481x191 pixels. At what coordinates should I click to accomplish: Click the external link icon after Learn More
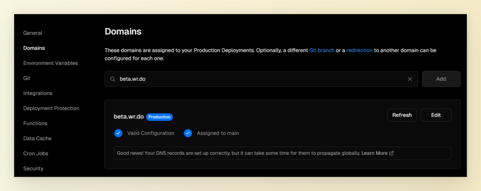392,153
